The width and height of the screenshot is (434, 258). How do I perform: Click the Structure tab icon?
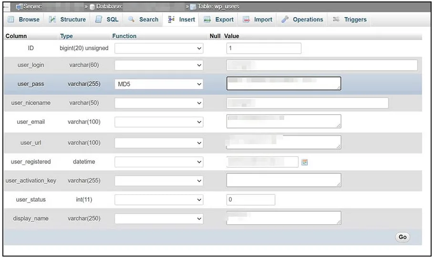pos(52,20)
